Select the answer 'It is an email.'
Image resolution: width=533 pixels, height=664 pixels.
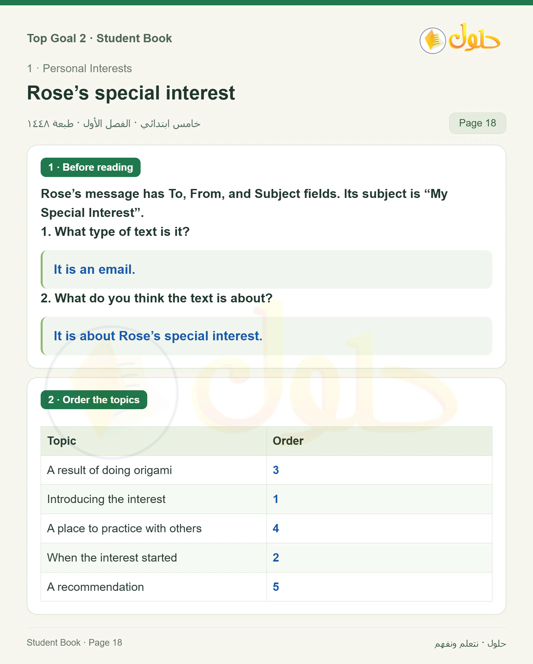pyautogui.click(x=94, y=269)
